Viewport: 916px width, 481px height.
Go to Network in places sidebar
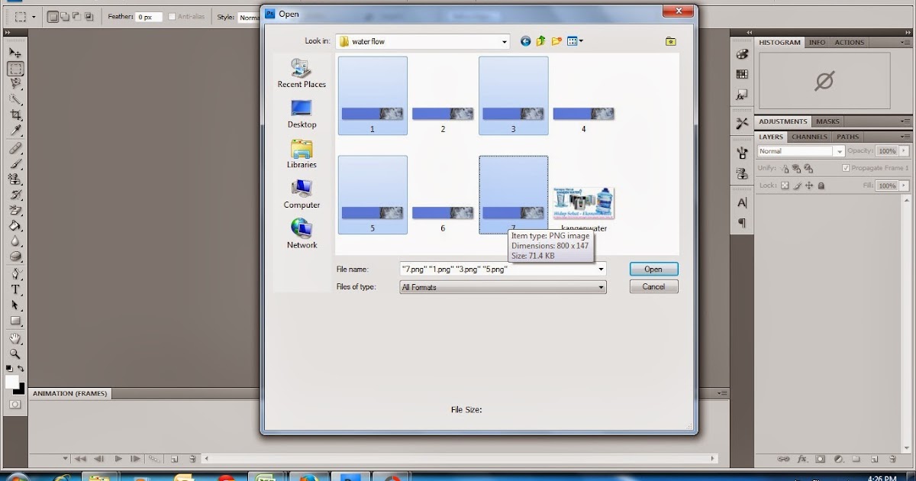tap(302, 234)
